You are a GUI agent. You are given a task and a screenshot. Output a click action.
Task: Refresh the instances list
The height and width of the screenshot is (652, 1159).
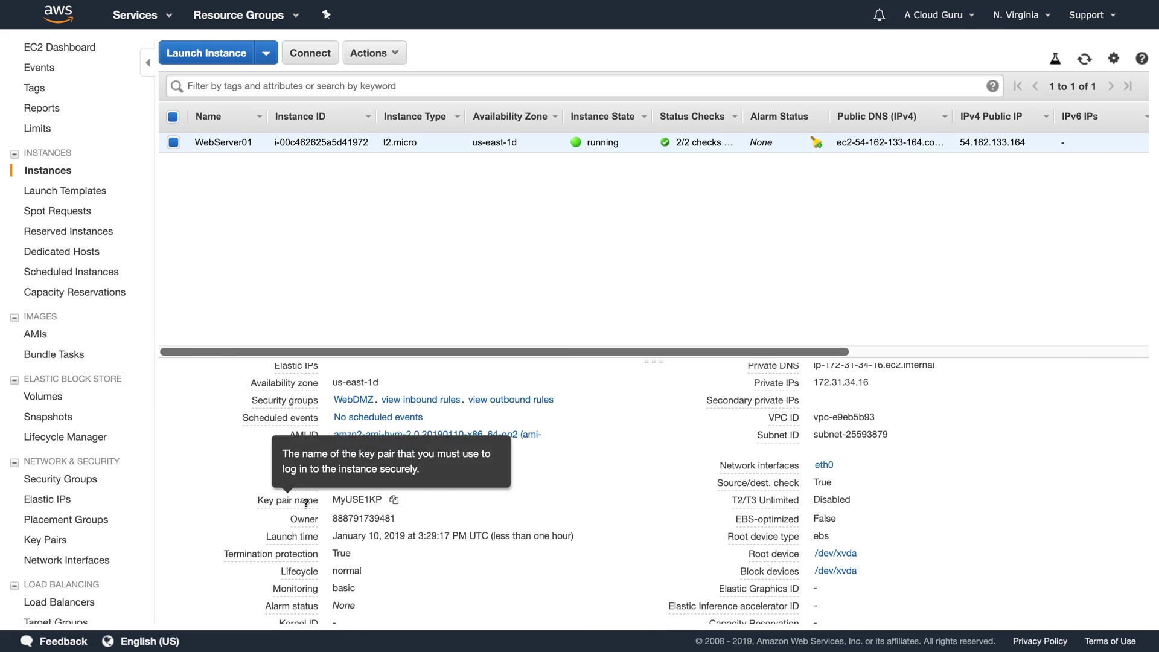tap(1084, 59)
